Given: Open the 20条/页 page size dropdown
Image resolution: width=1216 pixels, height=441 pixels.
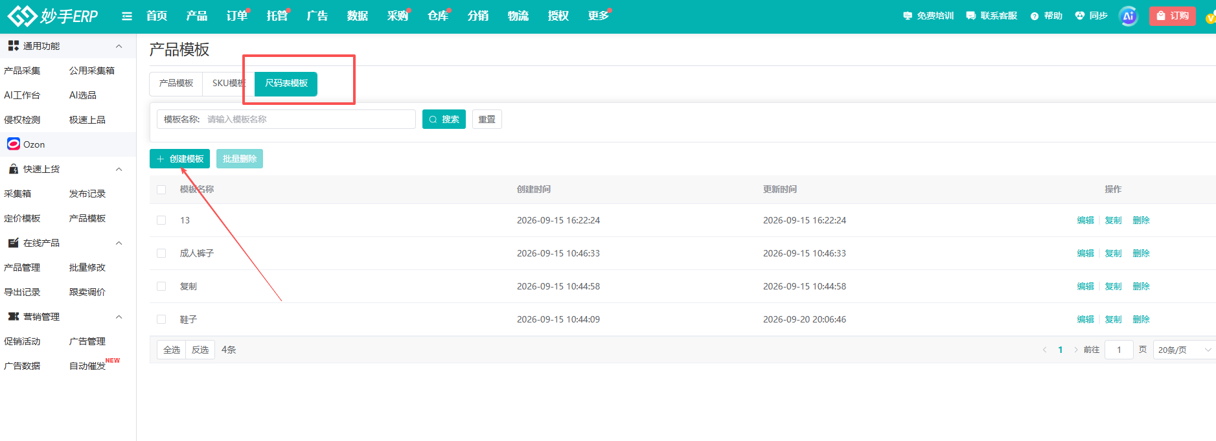Looking at the screenshot, I should pos(1184,350).
